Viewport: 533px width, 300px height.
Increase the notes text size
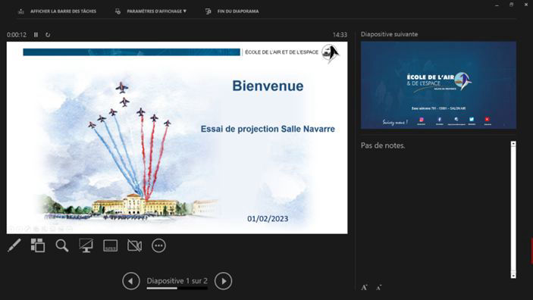(364, 287)
